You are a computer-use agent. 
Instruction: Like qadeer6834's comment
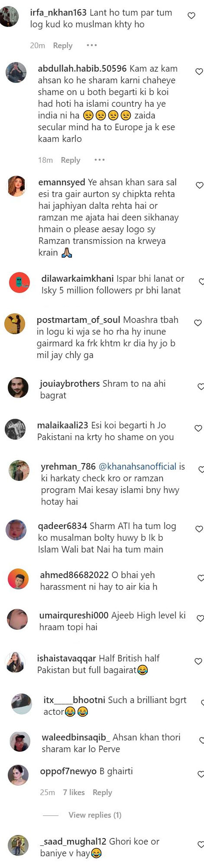199,529
